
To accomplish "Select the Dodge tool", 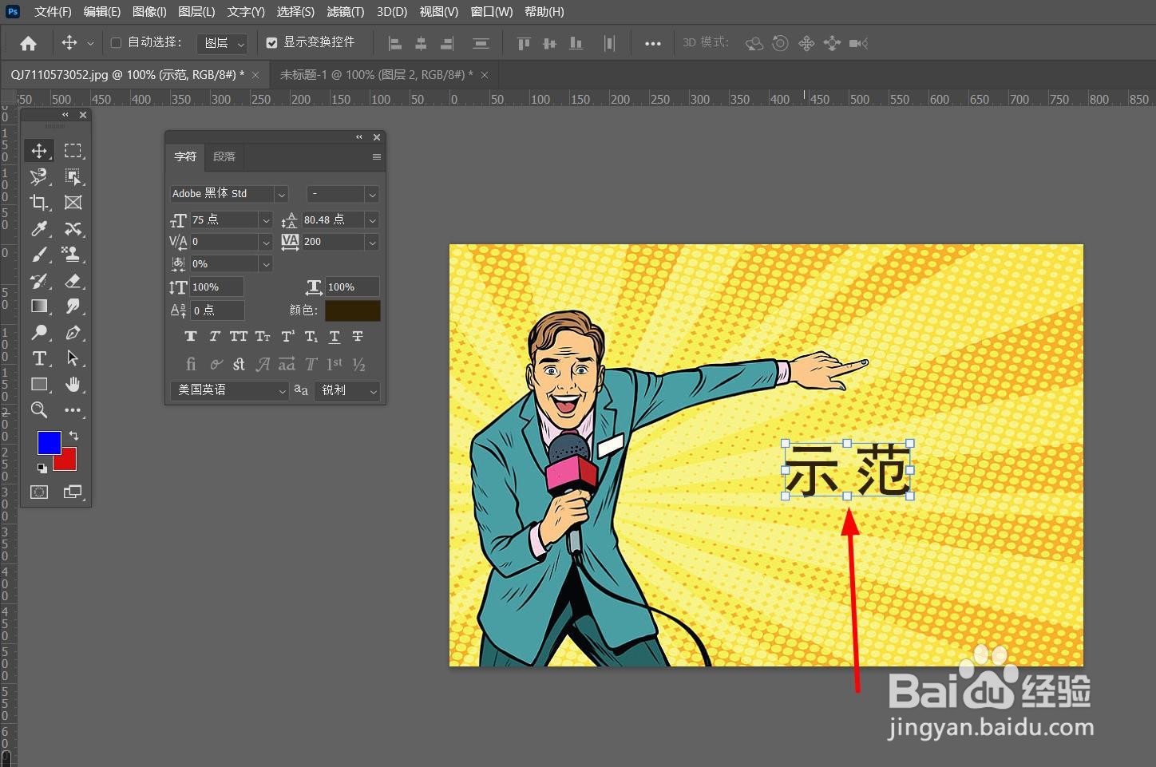I will 39,332.
